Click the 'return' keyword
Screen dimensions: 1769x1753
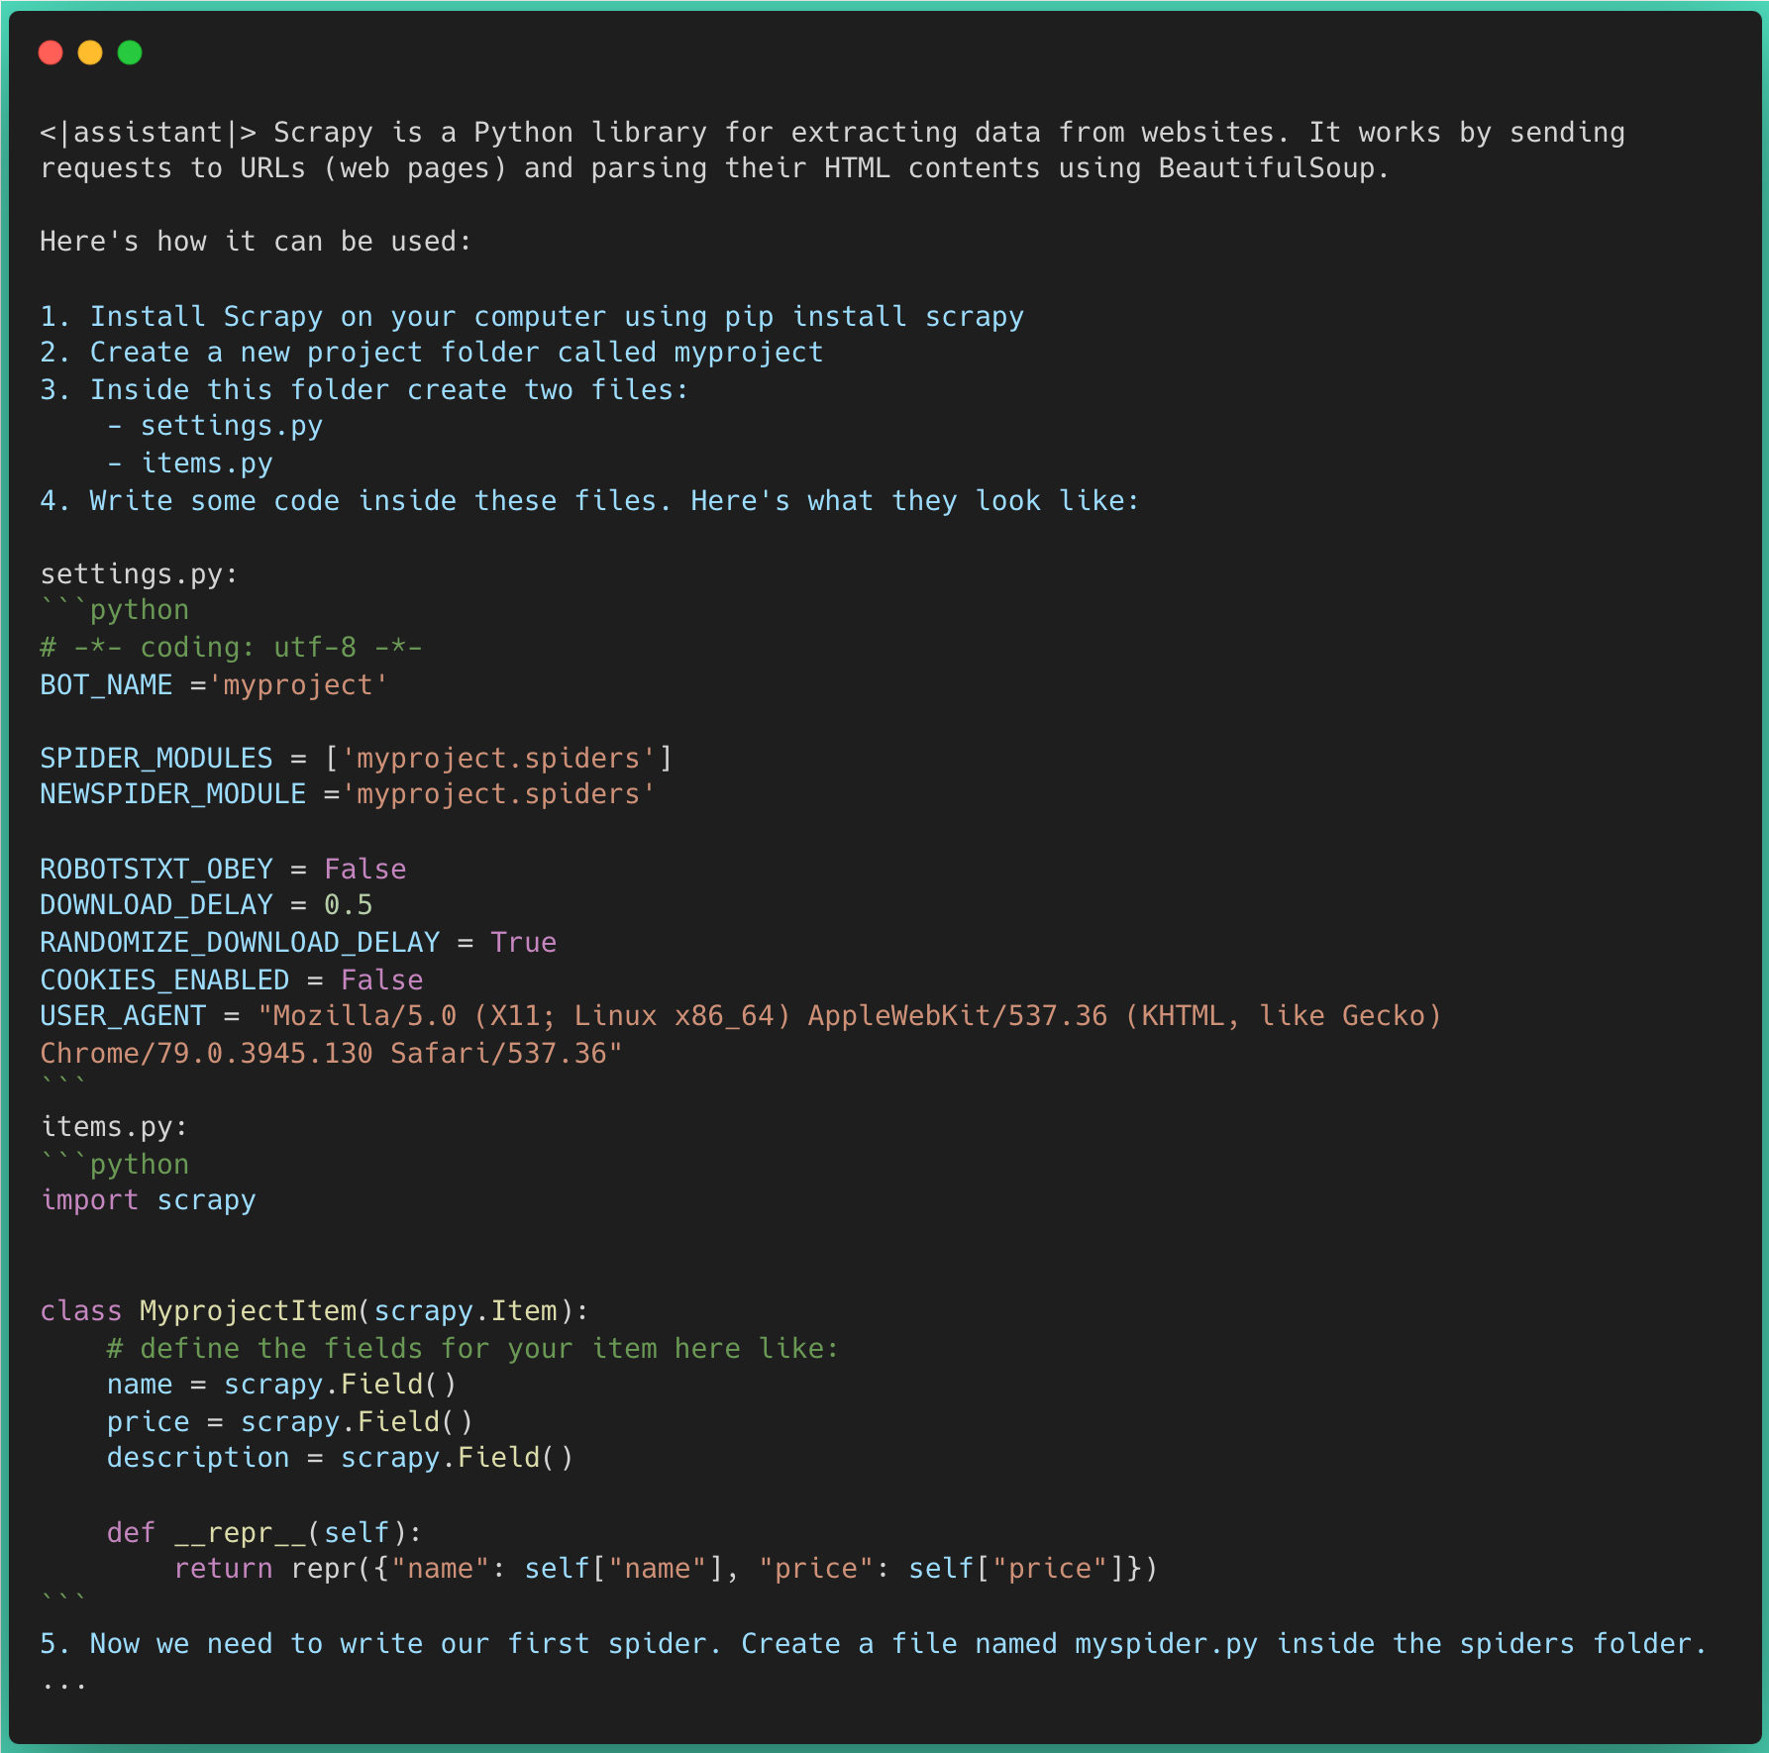point(223,1568)
